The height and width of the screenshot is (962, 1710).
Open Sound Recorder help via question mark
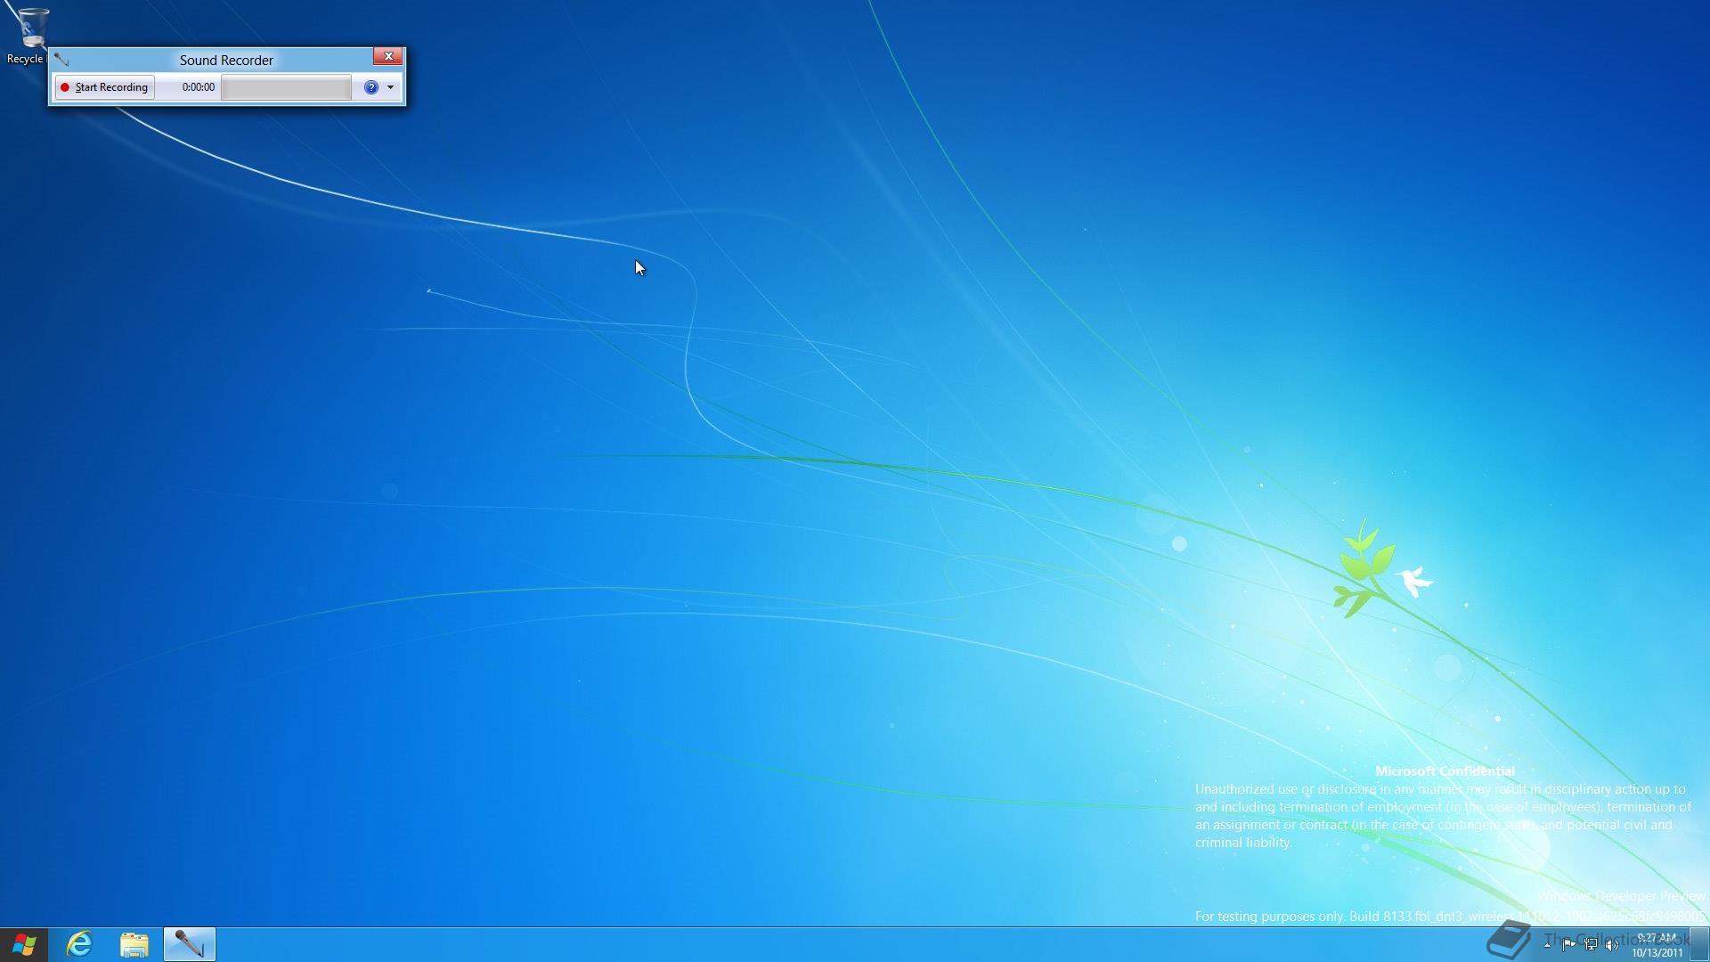tap(371, 87)
